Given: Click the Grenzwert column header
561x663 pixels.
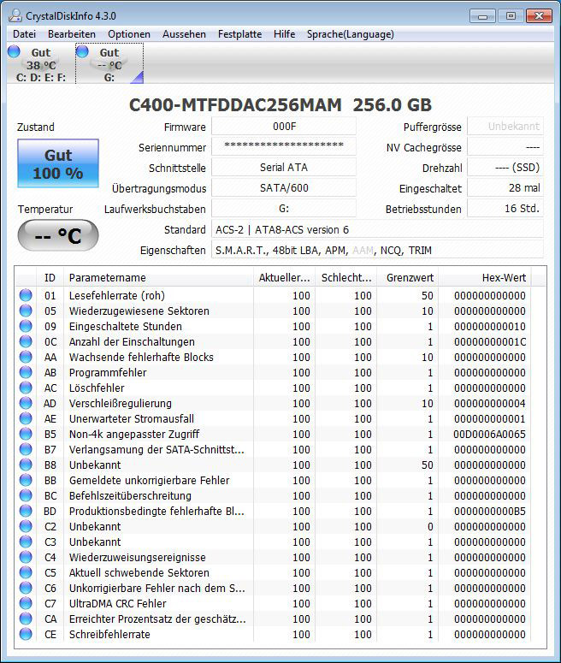Looking at the screenshot, I should click(408, 278).
